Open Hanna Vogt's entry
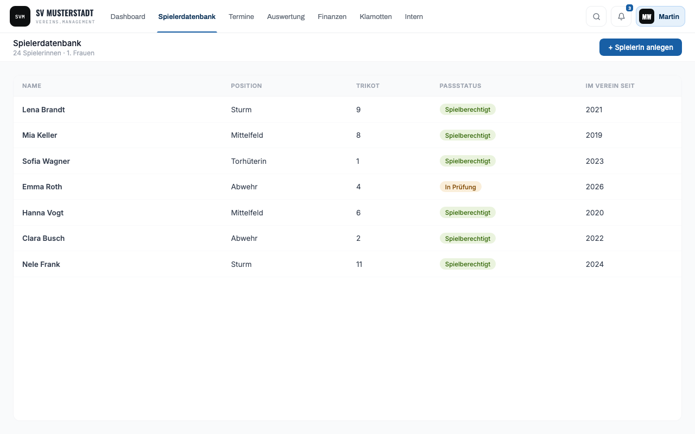This screenshot has height=434, width=695. point(347,213)
